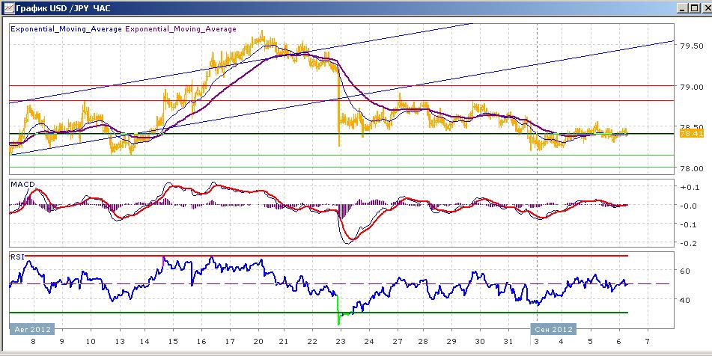The image size is (712, 356).
Task: Click the 78.00 price axis value
Action: click(690, 168)
